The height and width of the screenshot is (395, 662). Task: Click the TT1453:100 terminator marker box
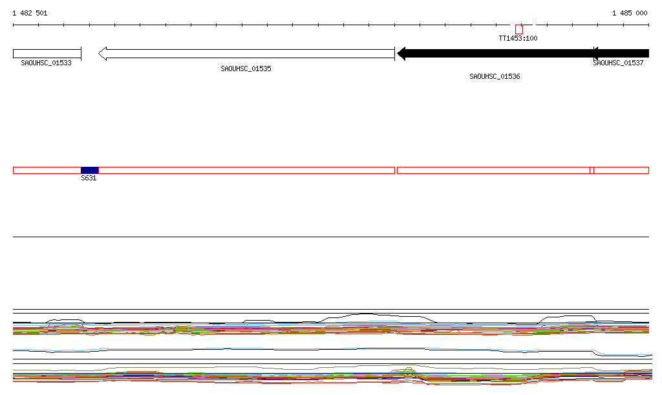pos(519,30)
